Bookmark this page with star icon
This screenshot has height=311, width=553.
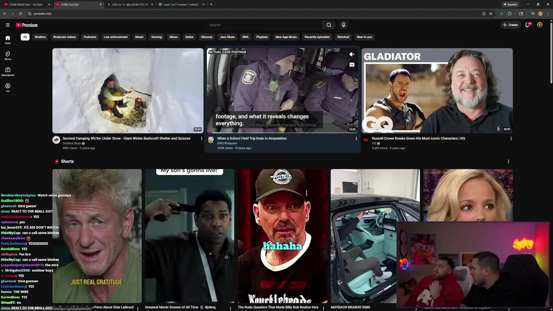pos(491,13)
